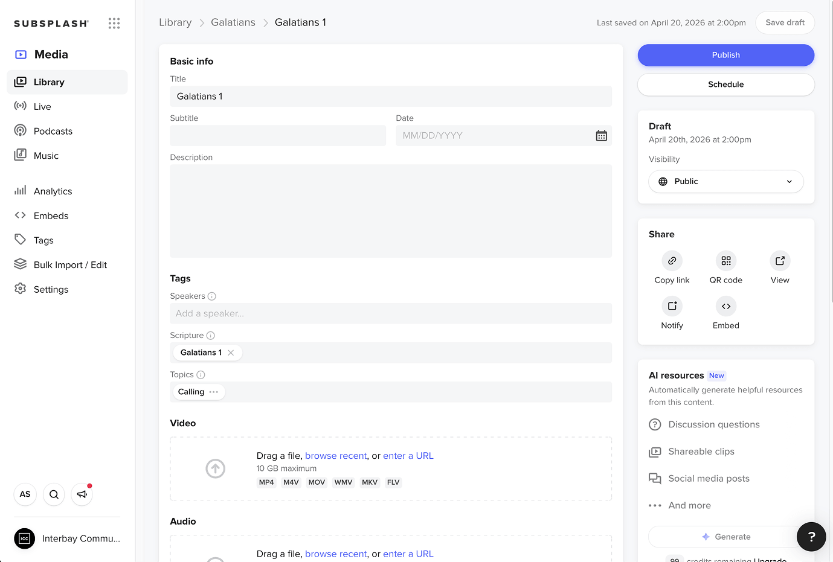Click the Notify share icon
The height and width of the screenshot is (562, 833).
672,306
